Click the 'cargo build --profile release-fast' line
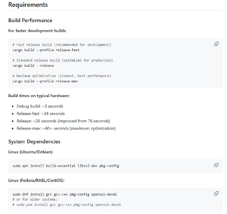 46,50
